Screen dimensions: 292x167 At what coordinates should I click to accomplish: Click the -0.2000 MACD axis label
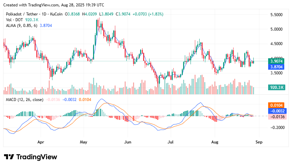(x=277, y=128)
